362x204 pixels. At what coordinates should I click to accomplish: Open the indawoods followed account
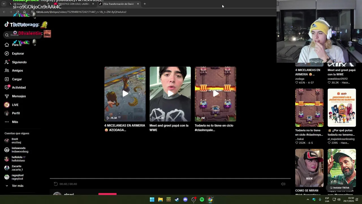click(16, 150)
